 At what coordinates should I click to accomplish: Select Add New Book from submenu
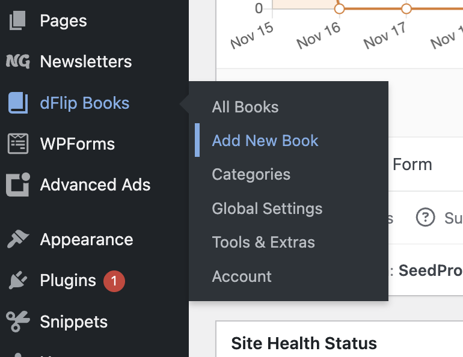pyautogui.click(x=265, y=141)
